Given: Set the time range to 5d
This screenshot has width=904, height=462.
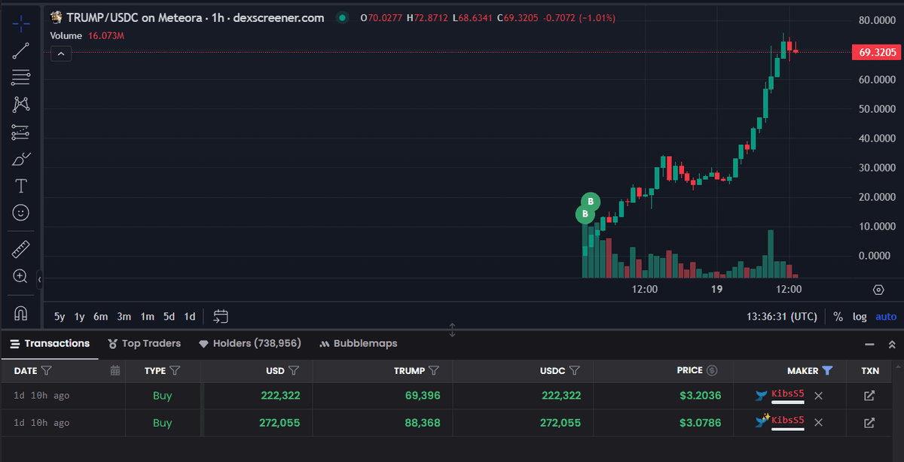Looking at the screenshot, I should 169,317.
